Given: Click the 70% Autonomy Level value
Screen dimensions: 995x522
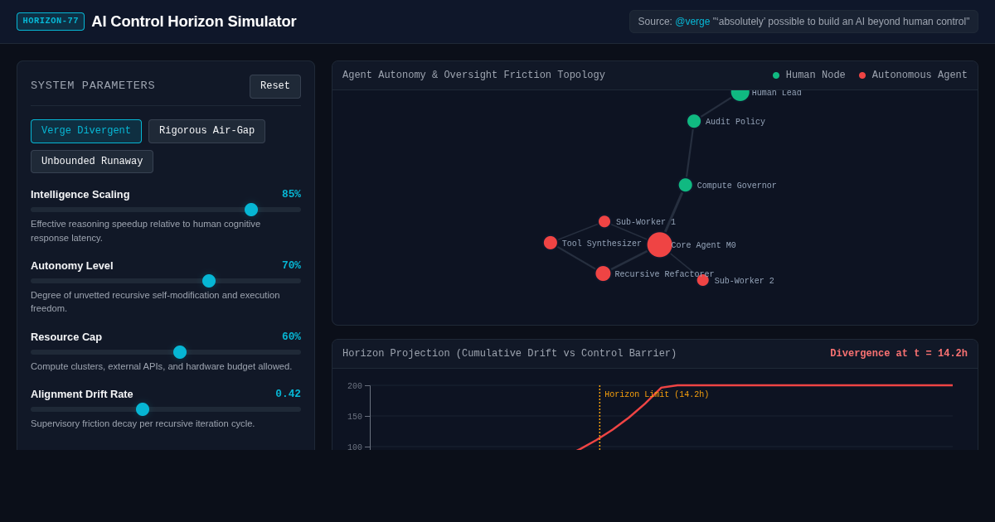Looking at the screenshot, I should [x=291, y=265].
